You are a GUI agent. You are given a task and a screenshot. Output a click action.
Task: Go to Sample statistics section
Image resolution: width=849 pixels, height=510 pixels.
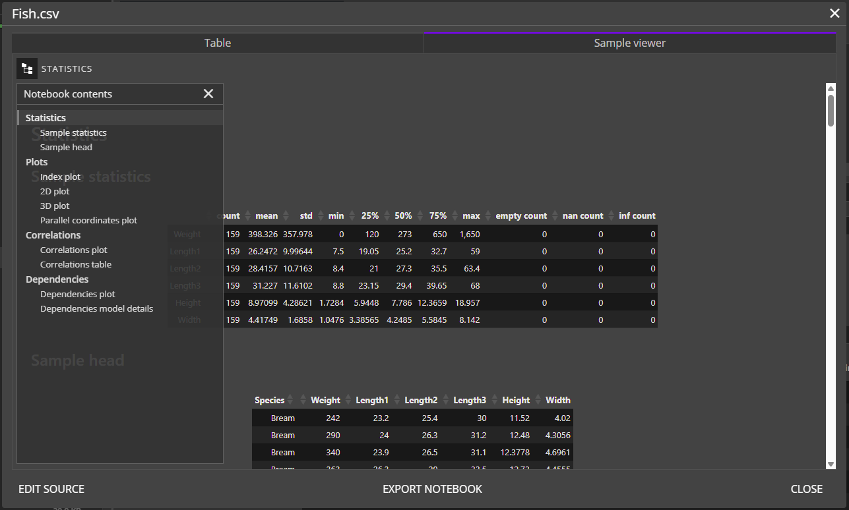pyautogui.click(x=73, y=132)
